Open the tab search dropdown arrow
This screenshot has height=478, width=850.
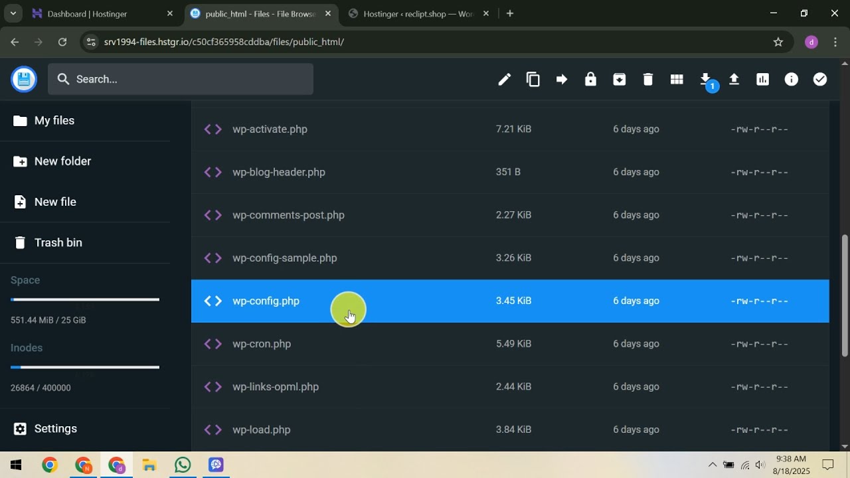[13, 13]
